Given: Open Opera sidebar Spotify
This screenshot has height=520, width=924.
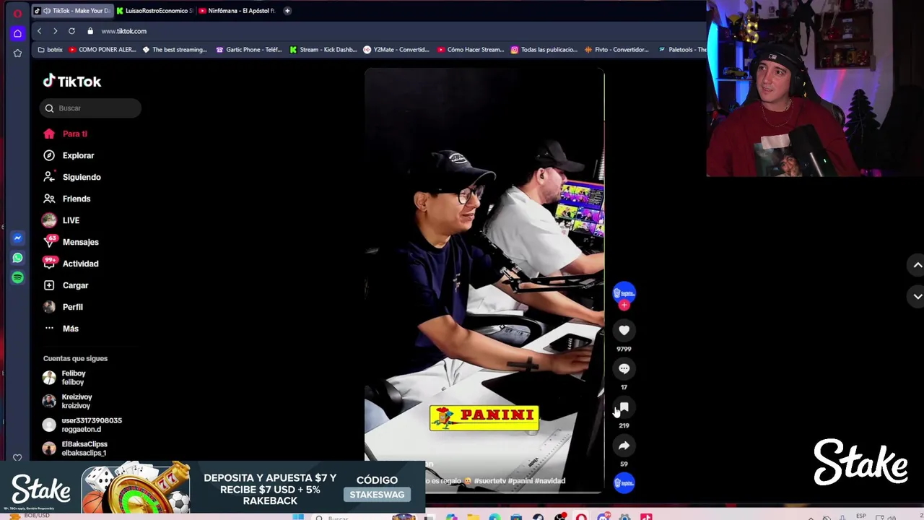Looking at the screenshot, I should [x=17, y=277].
